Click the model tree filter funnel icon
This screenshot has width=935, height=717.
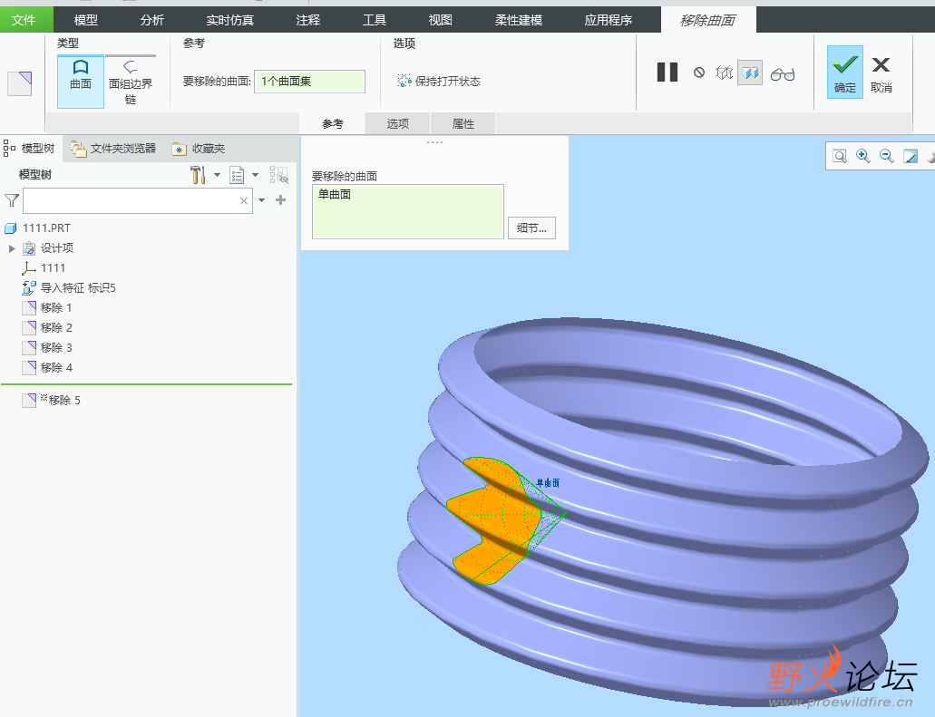11,200
